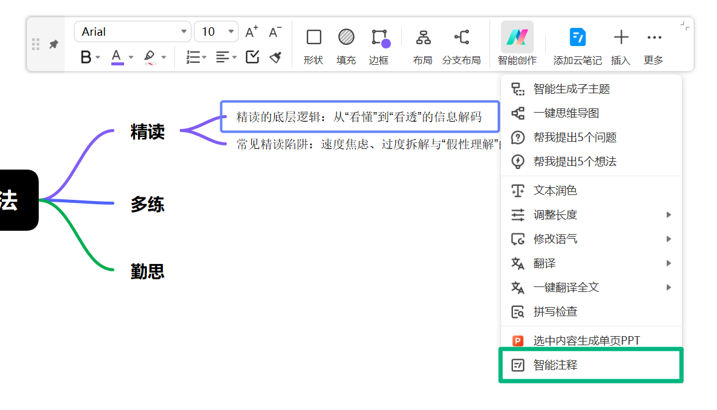Expand the list style dropdown arrow
The width and height of the screenshot is (717, 410).
point(205,58)
